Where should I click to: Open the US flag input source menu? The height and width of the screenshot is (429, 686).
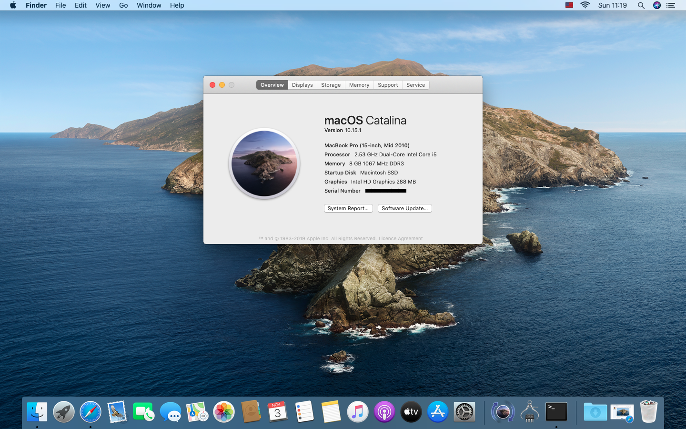click(569, 5)
